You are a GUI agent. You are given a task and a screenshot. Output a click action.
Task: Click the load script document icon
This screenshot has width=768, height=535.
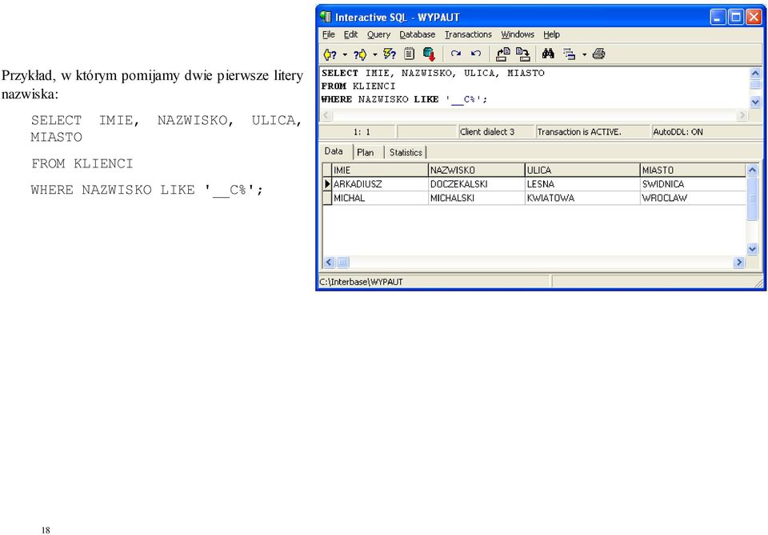[502, 54]
